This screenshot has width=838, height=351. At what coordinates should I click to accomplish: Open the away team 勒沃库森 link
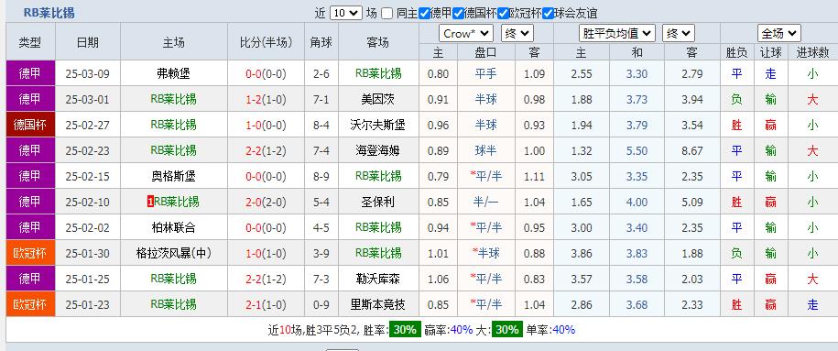(x=378, y=279)
